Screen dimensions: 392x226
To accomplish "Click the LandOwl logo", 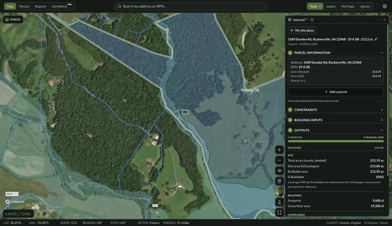I will click(x=18, y=214).
